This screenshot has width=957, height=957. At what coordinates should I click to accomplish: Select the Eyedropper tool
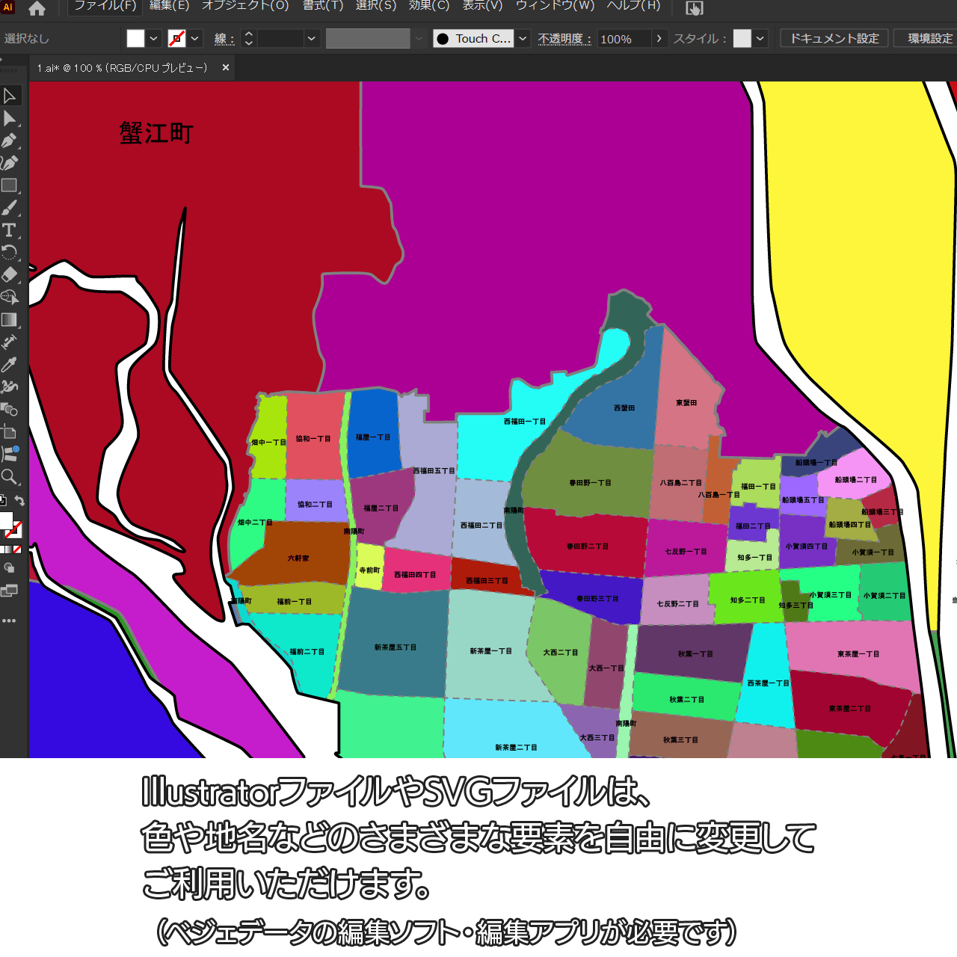[x=10, y=365]
